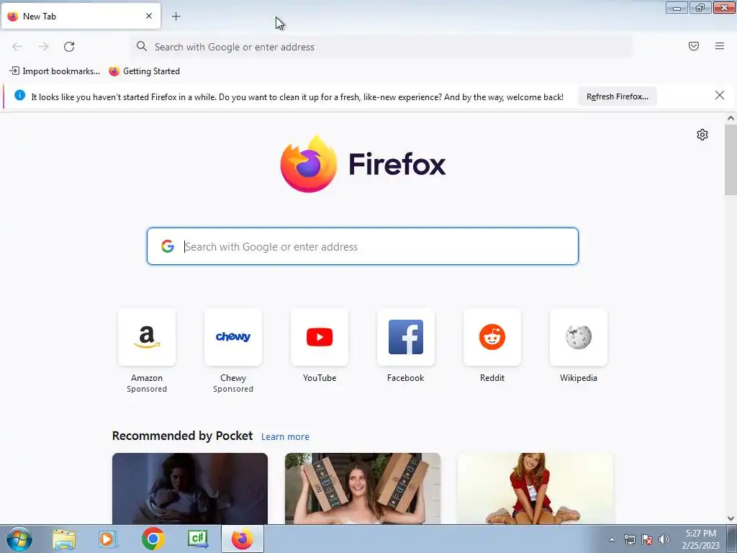Open the Firefox application menu
The width and height of the screenshot is (737, 553).
[720, 46]
